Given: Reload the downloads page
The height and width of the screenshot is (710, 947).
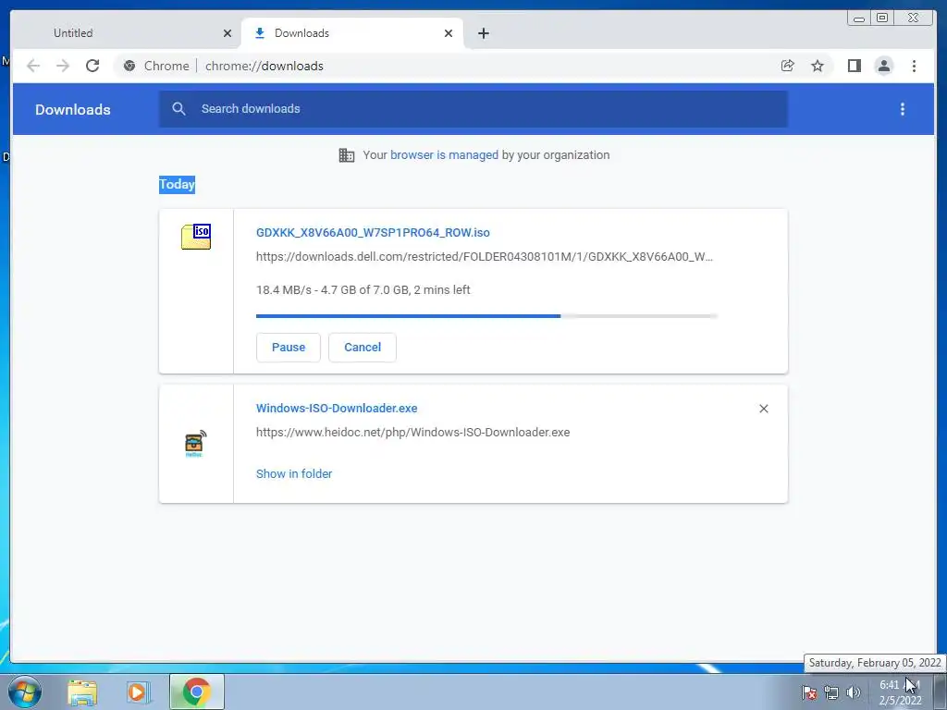Looking at the screenshot, I should point(92,66).
